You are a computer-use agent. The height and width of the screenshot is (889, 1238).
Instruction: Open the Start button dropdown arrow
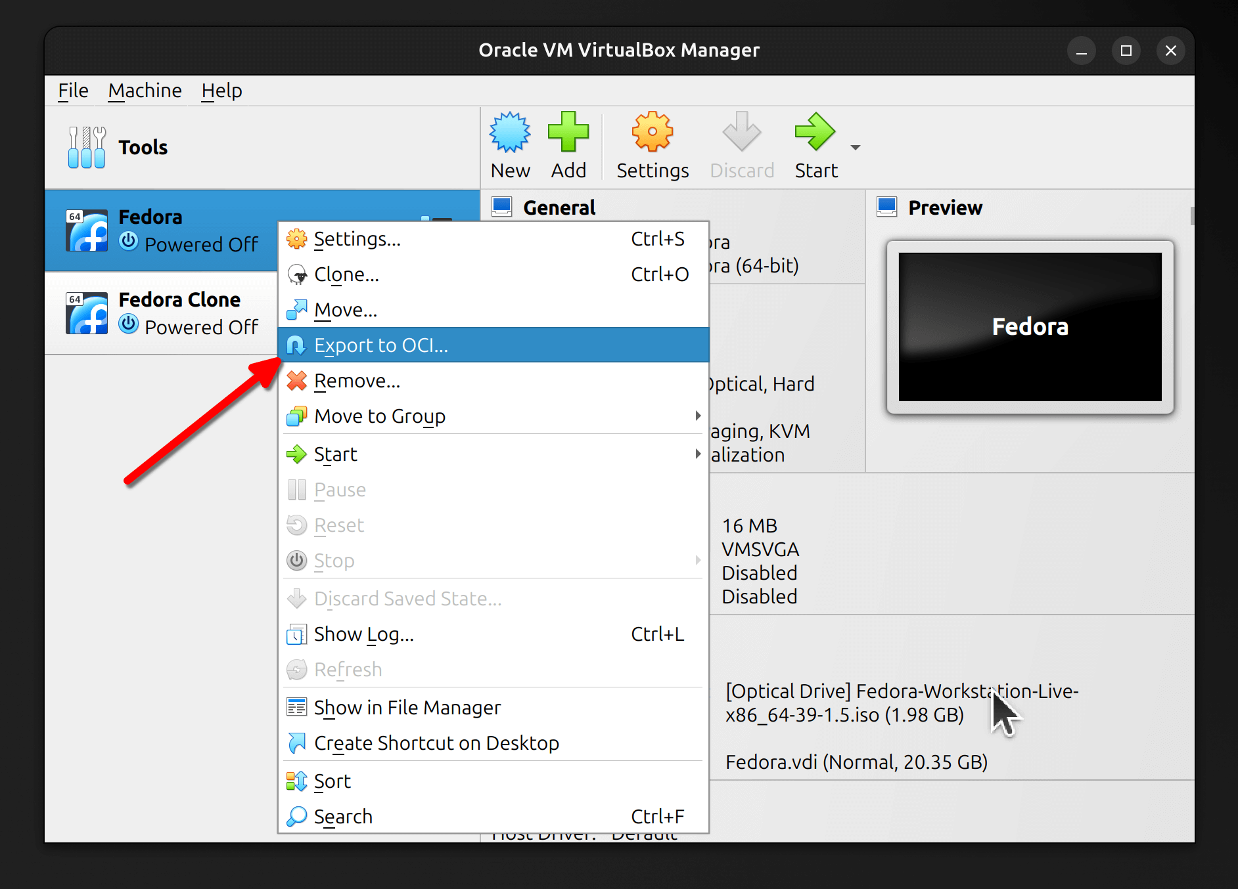[x=855, y=148]
